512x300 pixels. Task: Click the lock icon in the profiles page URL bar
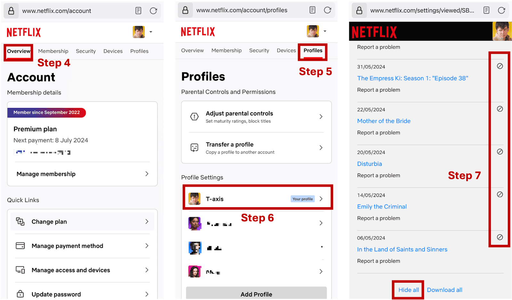coord(185,10)
